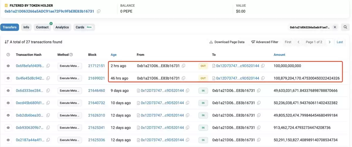Open From contract 0x12D73747 in 9 days ago row
352x147 pixels.
pos(162,90)
